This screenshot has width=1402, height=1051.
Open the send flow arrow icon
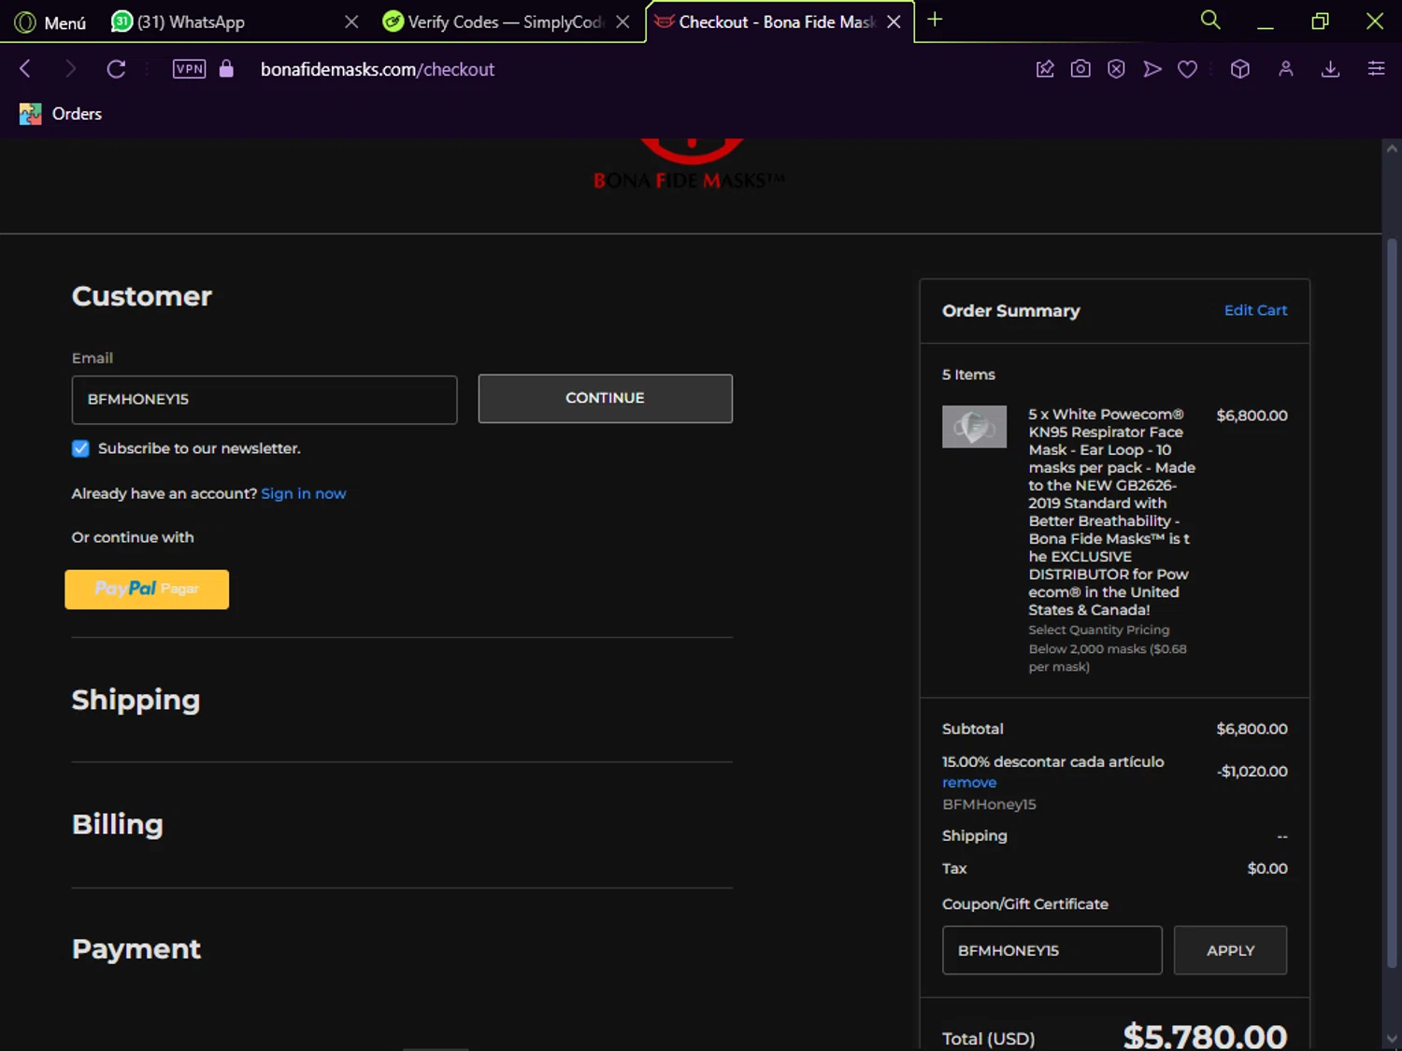tap(1152, 68)
